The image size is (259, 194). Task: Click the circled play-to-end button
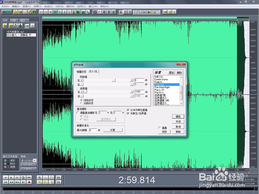click(23, 177)
